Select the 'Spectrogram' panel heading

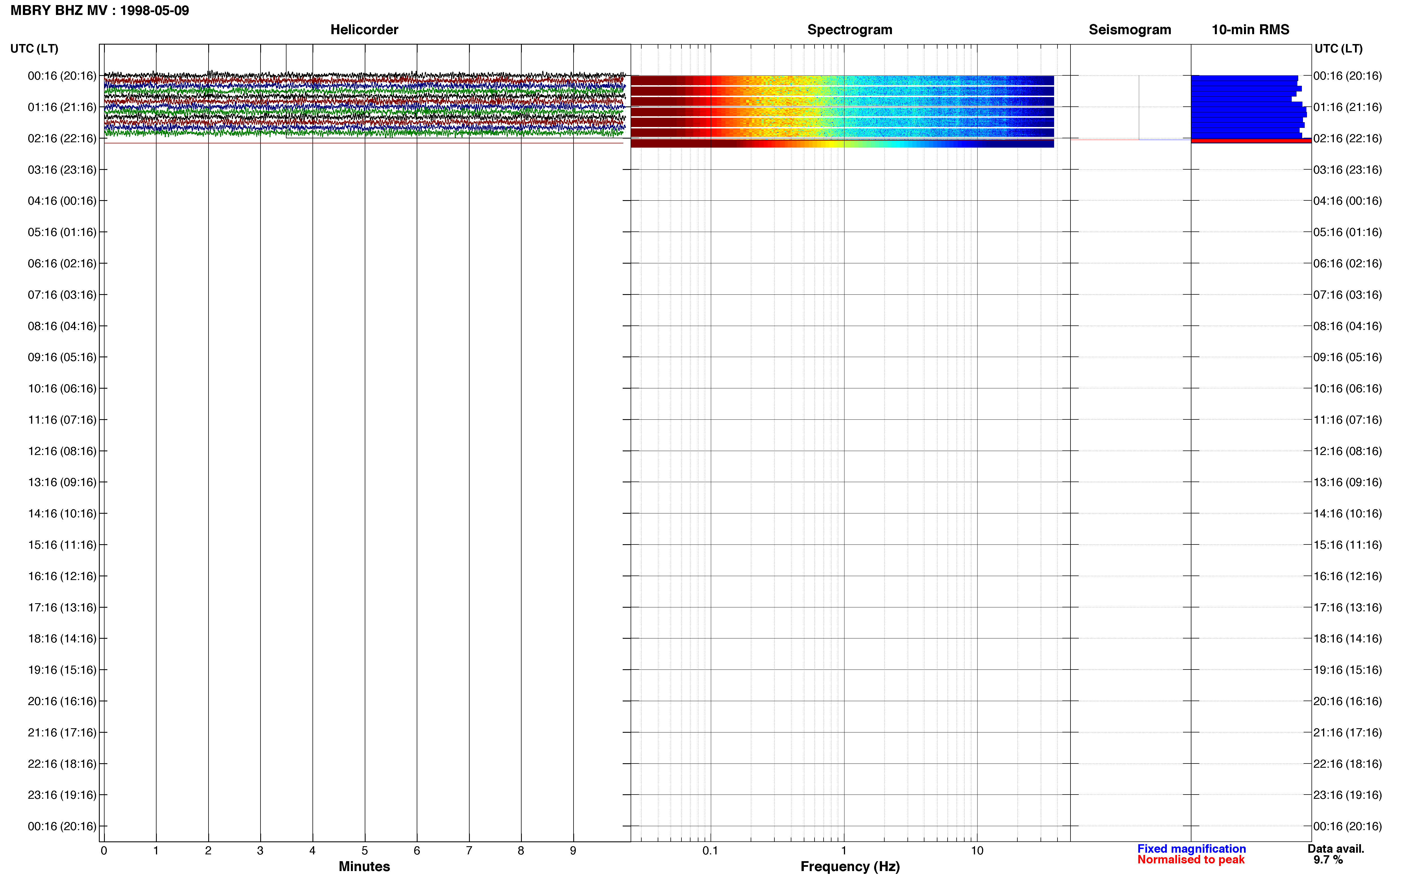(x=850, y=30)
